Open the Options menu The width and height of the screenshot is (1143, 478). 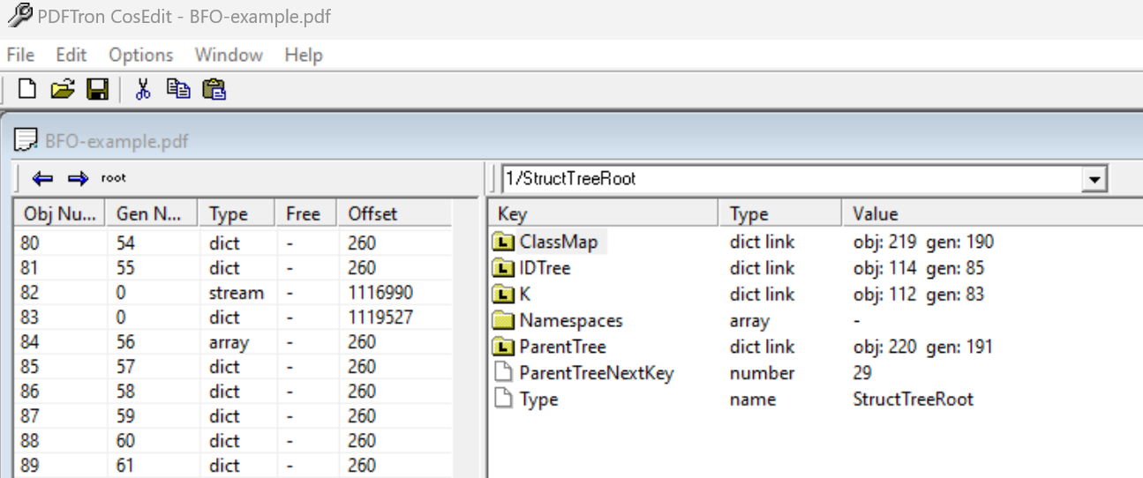141,55
